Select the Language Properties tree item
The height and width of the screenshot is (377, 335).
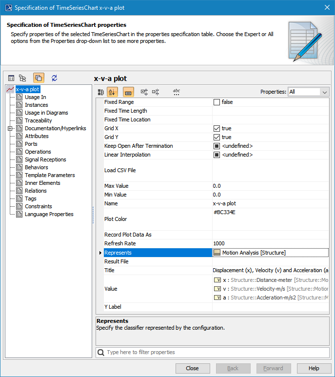pos(49,214)
